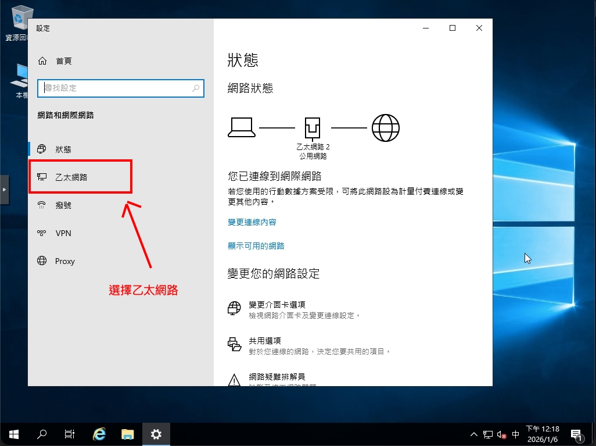Open Task View on the taskbar
This screenshot has height=446, width=596.
pos(70,434)
